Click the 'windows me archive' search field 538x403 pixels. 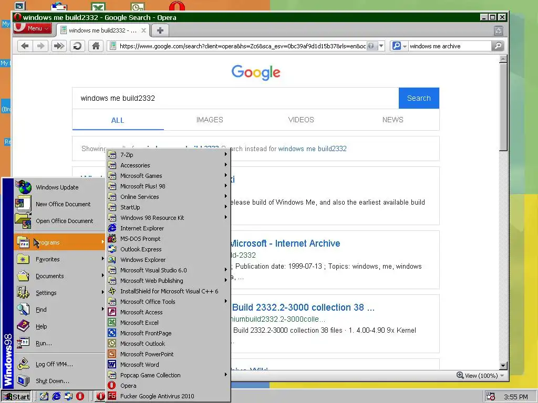[450, 46]
